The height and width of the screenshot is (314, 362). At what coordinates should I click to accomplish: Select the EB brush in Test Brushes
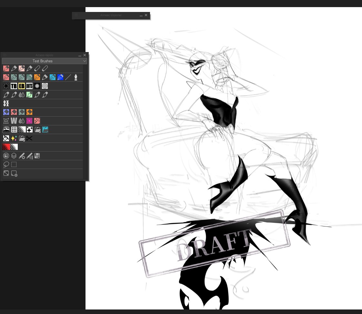coord(21,86)
